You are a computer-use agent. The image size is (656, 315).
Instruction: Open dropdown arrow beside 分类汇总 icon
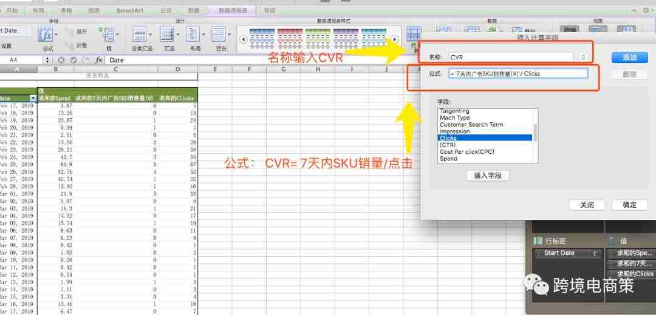(150, 35)
